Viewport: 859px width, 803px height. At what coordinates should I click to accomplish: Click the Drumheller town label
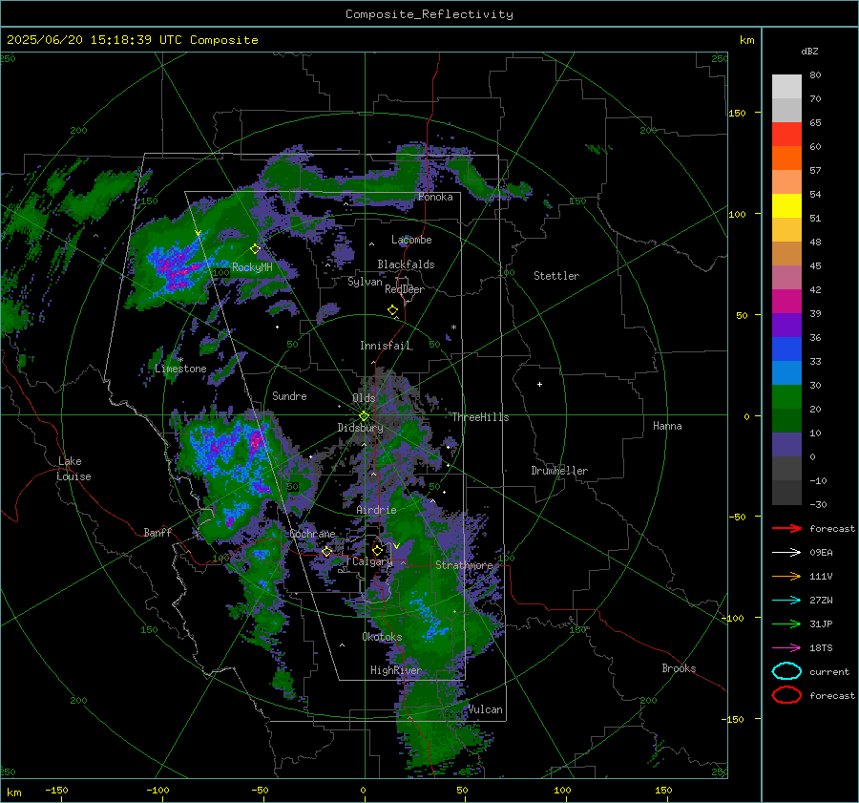(x=559, y=471)
